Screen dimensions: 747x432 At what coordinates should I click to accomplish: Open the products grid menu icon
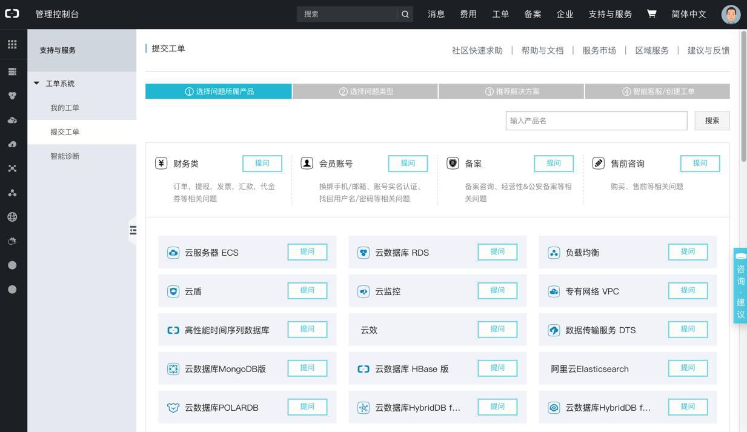pos(12,44)
